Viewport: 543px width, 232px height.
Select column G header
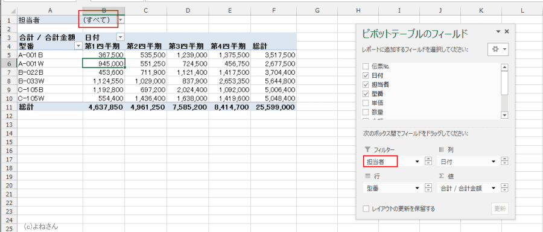pyautogui.click(x=317, y=11)
